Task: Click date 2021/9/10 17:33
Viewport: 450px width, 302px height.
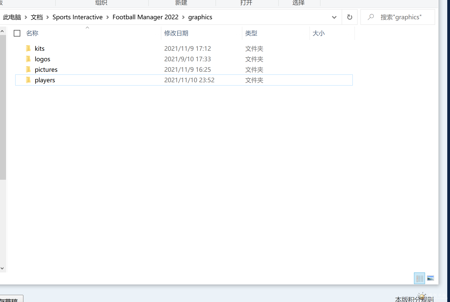Action: tap(187, 59)
